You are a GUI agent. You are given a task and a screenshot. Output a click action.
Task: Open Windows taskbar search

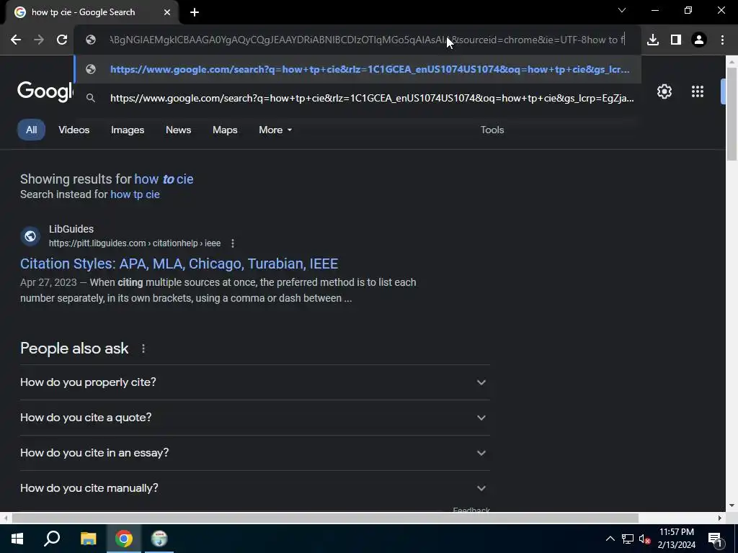[52, 539]
